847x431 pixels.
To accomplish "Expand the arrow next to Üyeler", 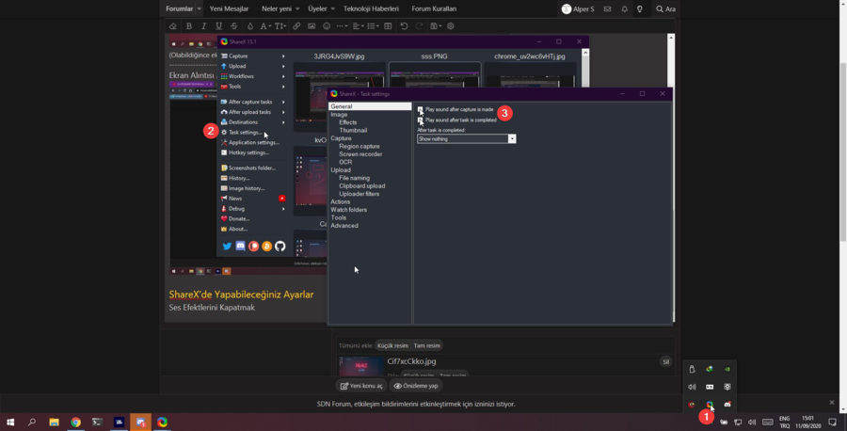I will 333,8.
